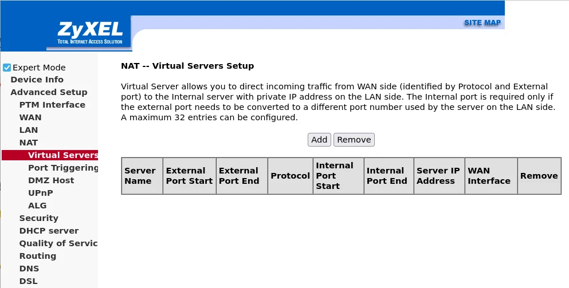The width and height of the screenshot is (569, 288).
Task: Toggle the Expert Mode checkbox
Action: point(7,68)
